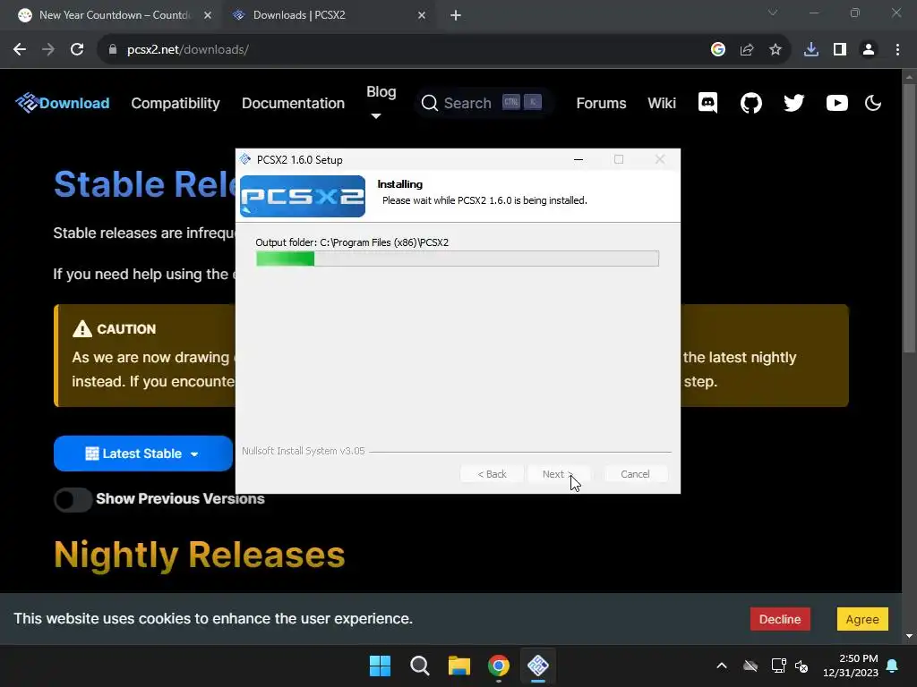This screenshot has width=917, height=687.
Task: Open the PCSX2 Discord icon
Action: click(x=707, y=104)
